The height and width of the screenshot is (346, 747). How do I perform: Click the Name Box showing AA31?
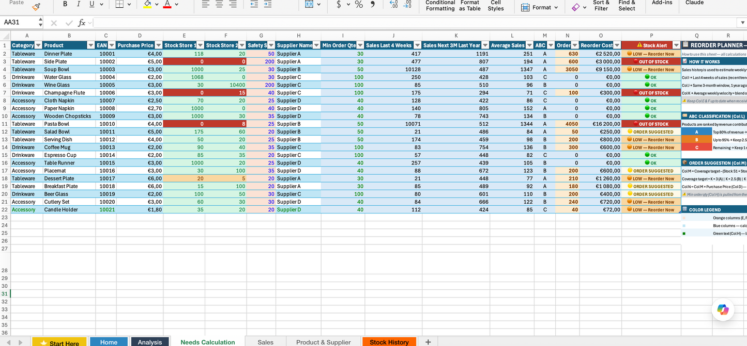tap(19, 23)
